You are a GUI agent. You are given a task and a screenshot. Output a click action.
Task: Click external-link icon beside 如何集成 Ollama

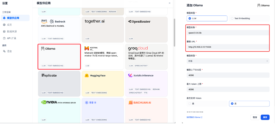pos(201,117)
